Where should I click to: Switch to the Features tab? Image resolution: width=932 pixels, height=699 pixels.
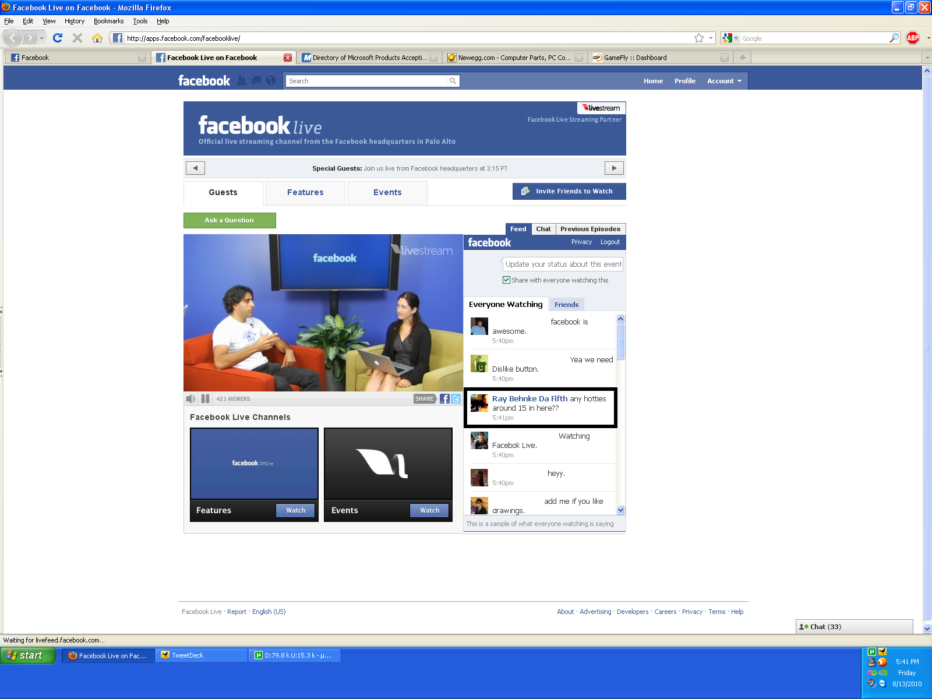click(x=305, y=193)
